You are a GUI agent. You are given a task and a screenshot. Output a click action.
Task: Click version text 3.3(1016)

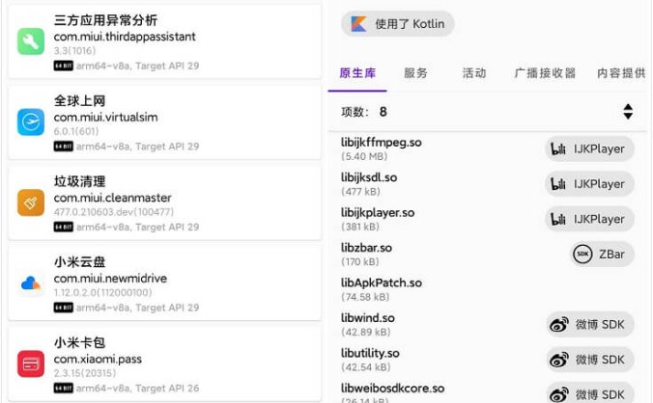click(x=74, y=51)
